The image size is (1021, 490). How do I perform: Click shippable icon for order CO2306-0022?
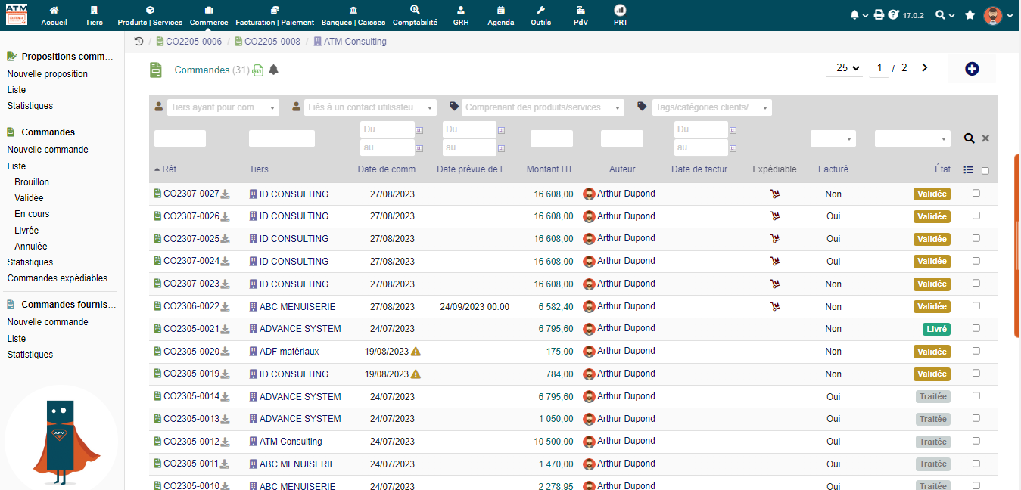pos(774,306)
